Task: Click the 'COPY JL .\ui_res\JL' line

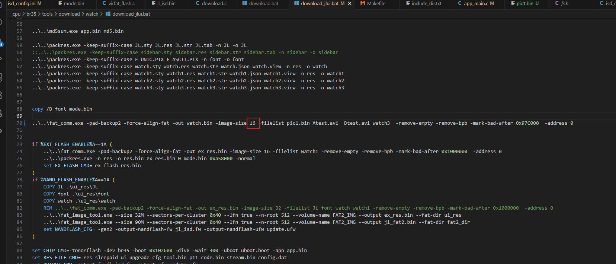Action: [x=71, y=187]
